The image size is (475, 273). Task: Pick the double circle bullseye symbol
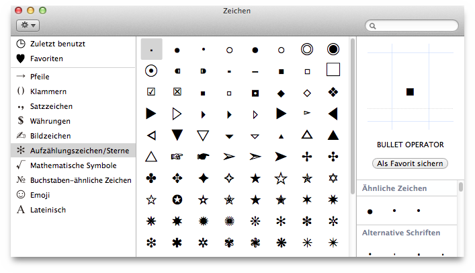coord(307,49)
